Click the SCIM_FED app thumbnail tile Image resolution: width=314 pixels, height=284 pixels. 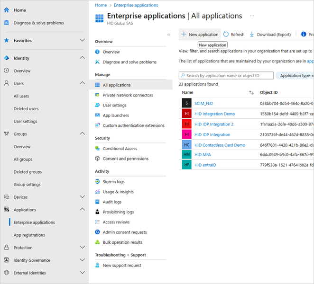click(x=186, y=103)
